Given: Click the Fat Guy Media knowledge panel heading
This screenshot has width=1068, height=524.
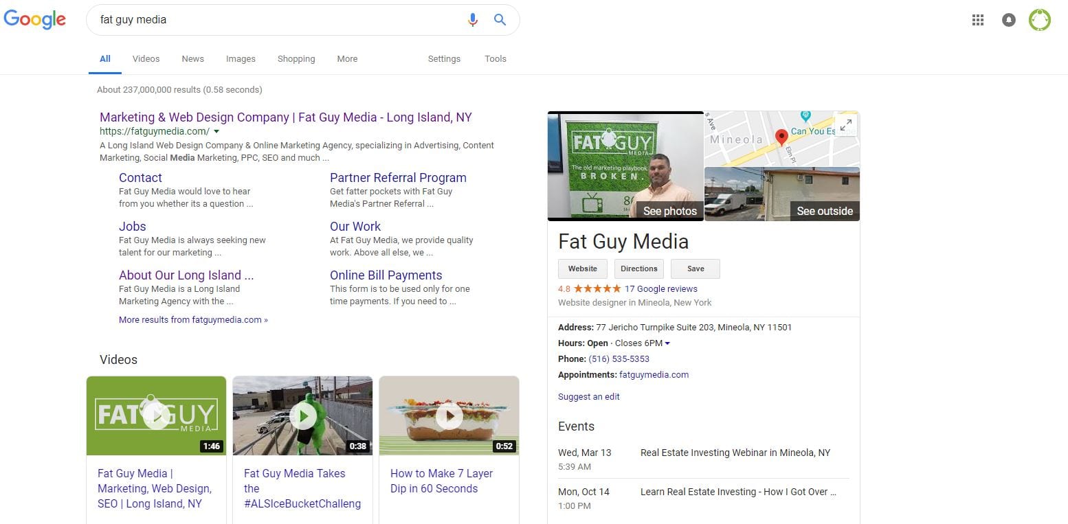Looking at the screenshot, I should tap(623, 242).
